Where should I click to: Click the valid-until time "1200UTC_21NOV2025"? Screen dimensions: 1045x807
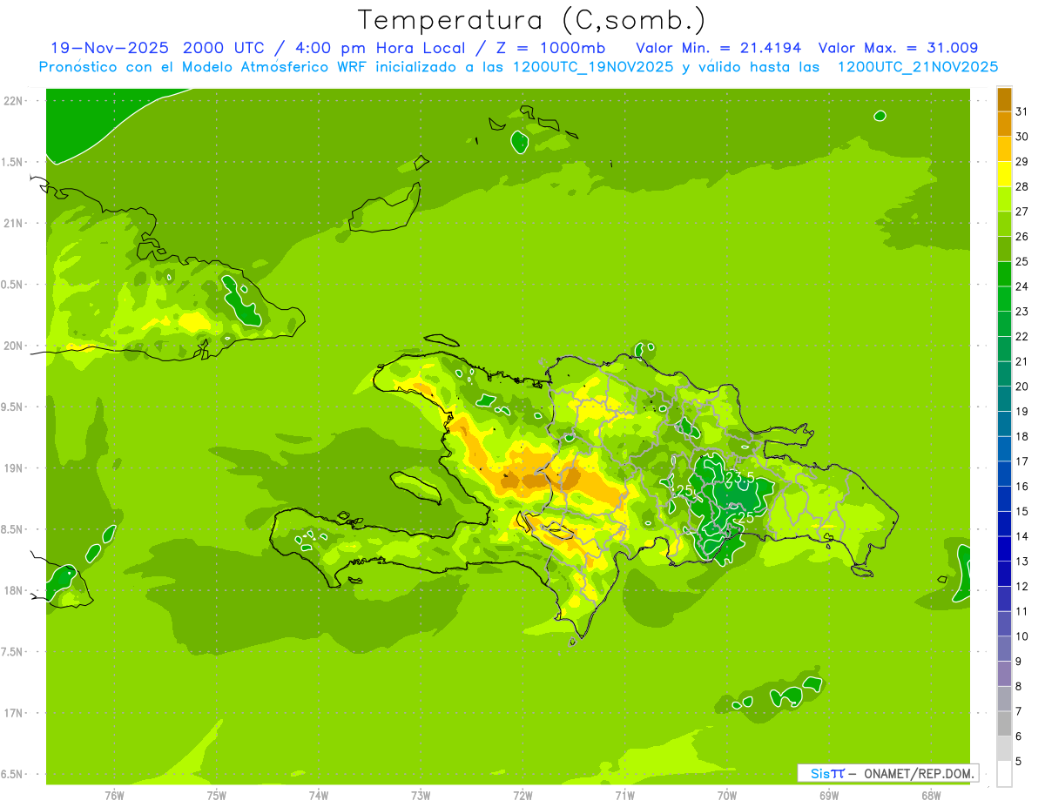coord(917,67)
